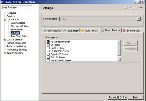Open Refactoring History page
The height and width of the screenshot is (101, 146).
[16, 46]
